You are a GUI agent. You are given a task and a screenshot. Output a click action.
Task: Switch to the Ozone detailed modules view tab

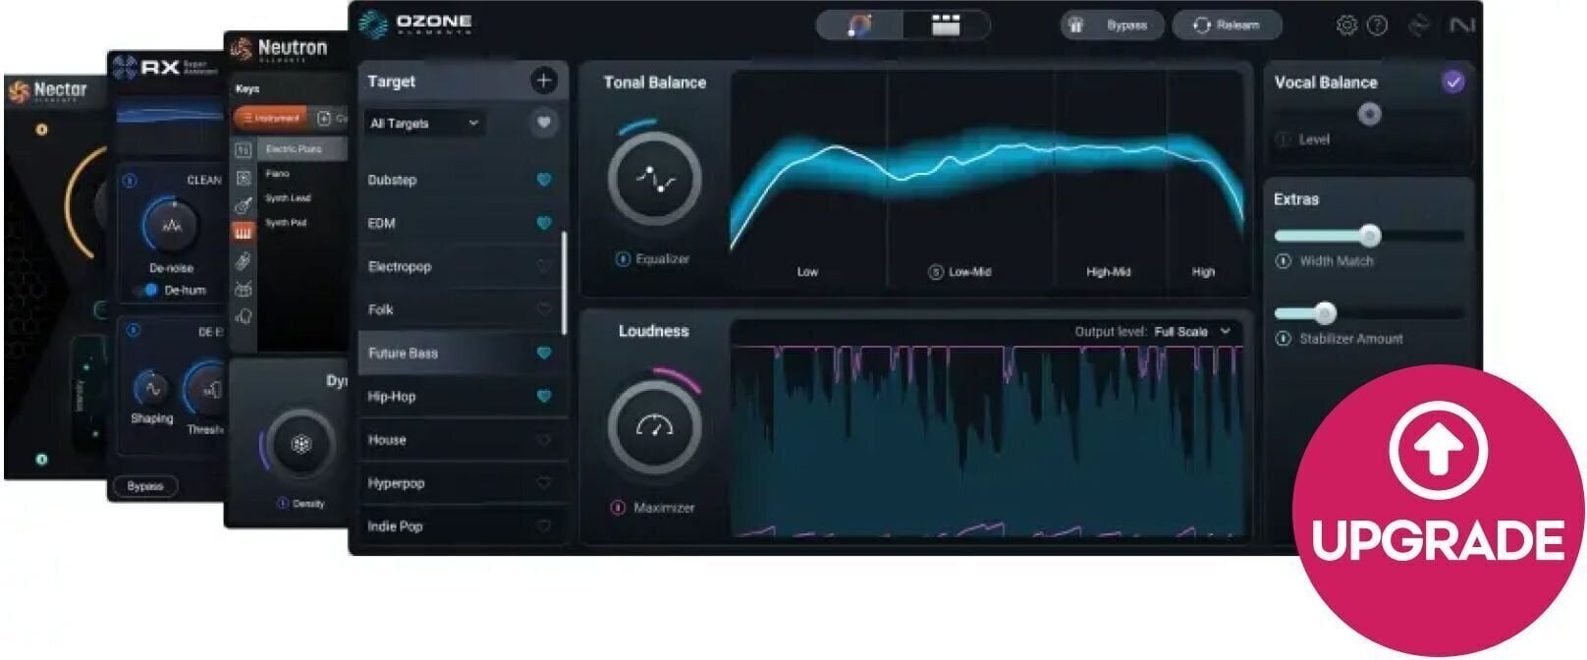(946, 26)
